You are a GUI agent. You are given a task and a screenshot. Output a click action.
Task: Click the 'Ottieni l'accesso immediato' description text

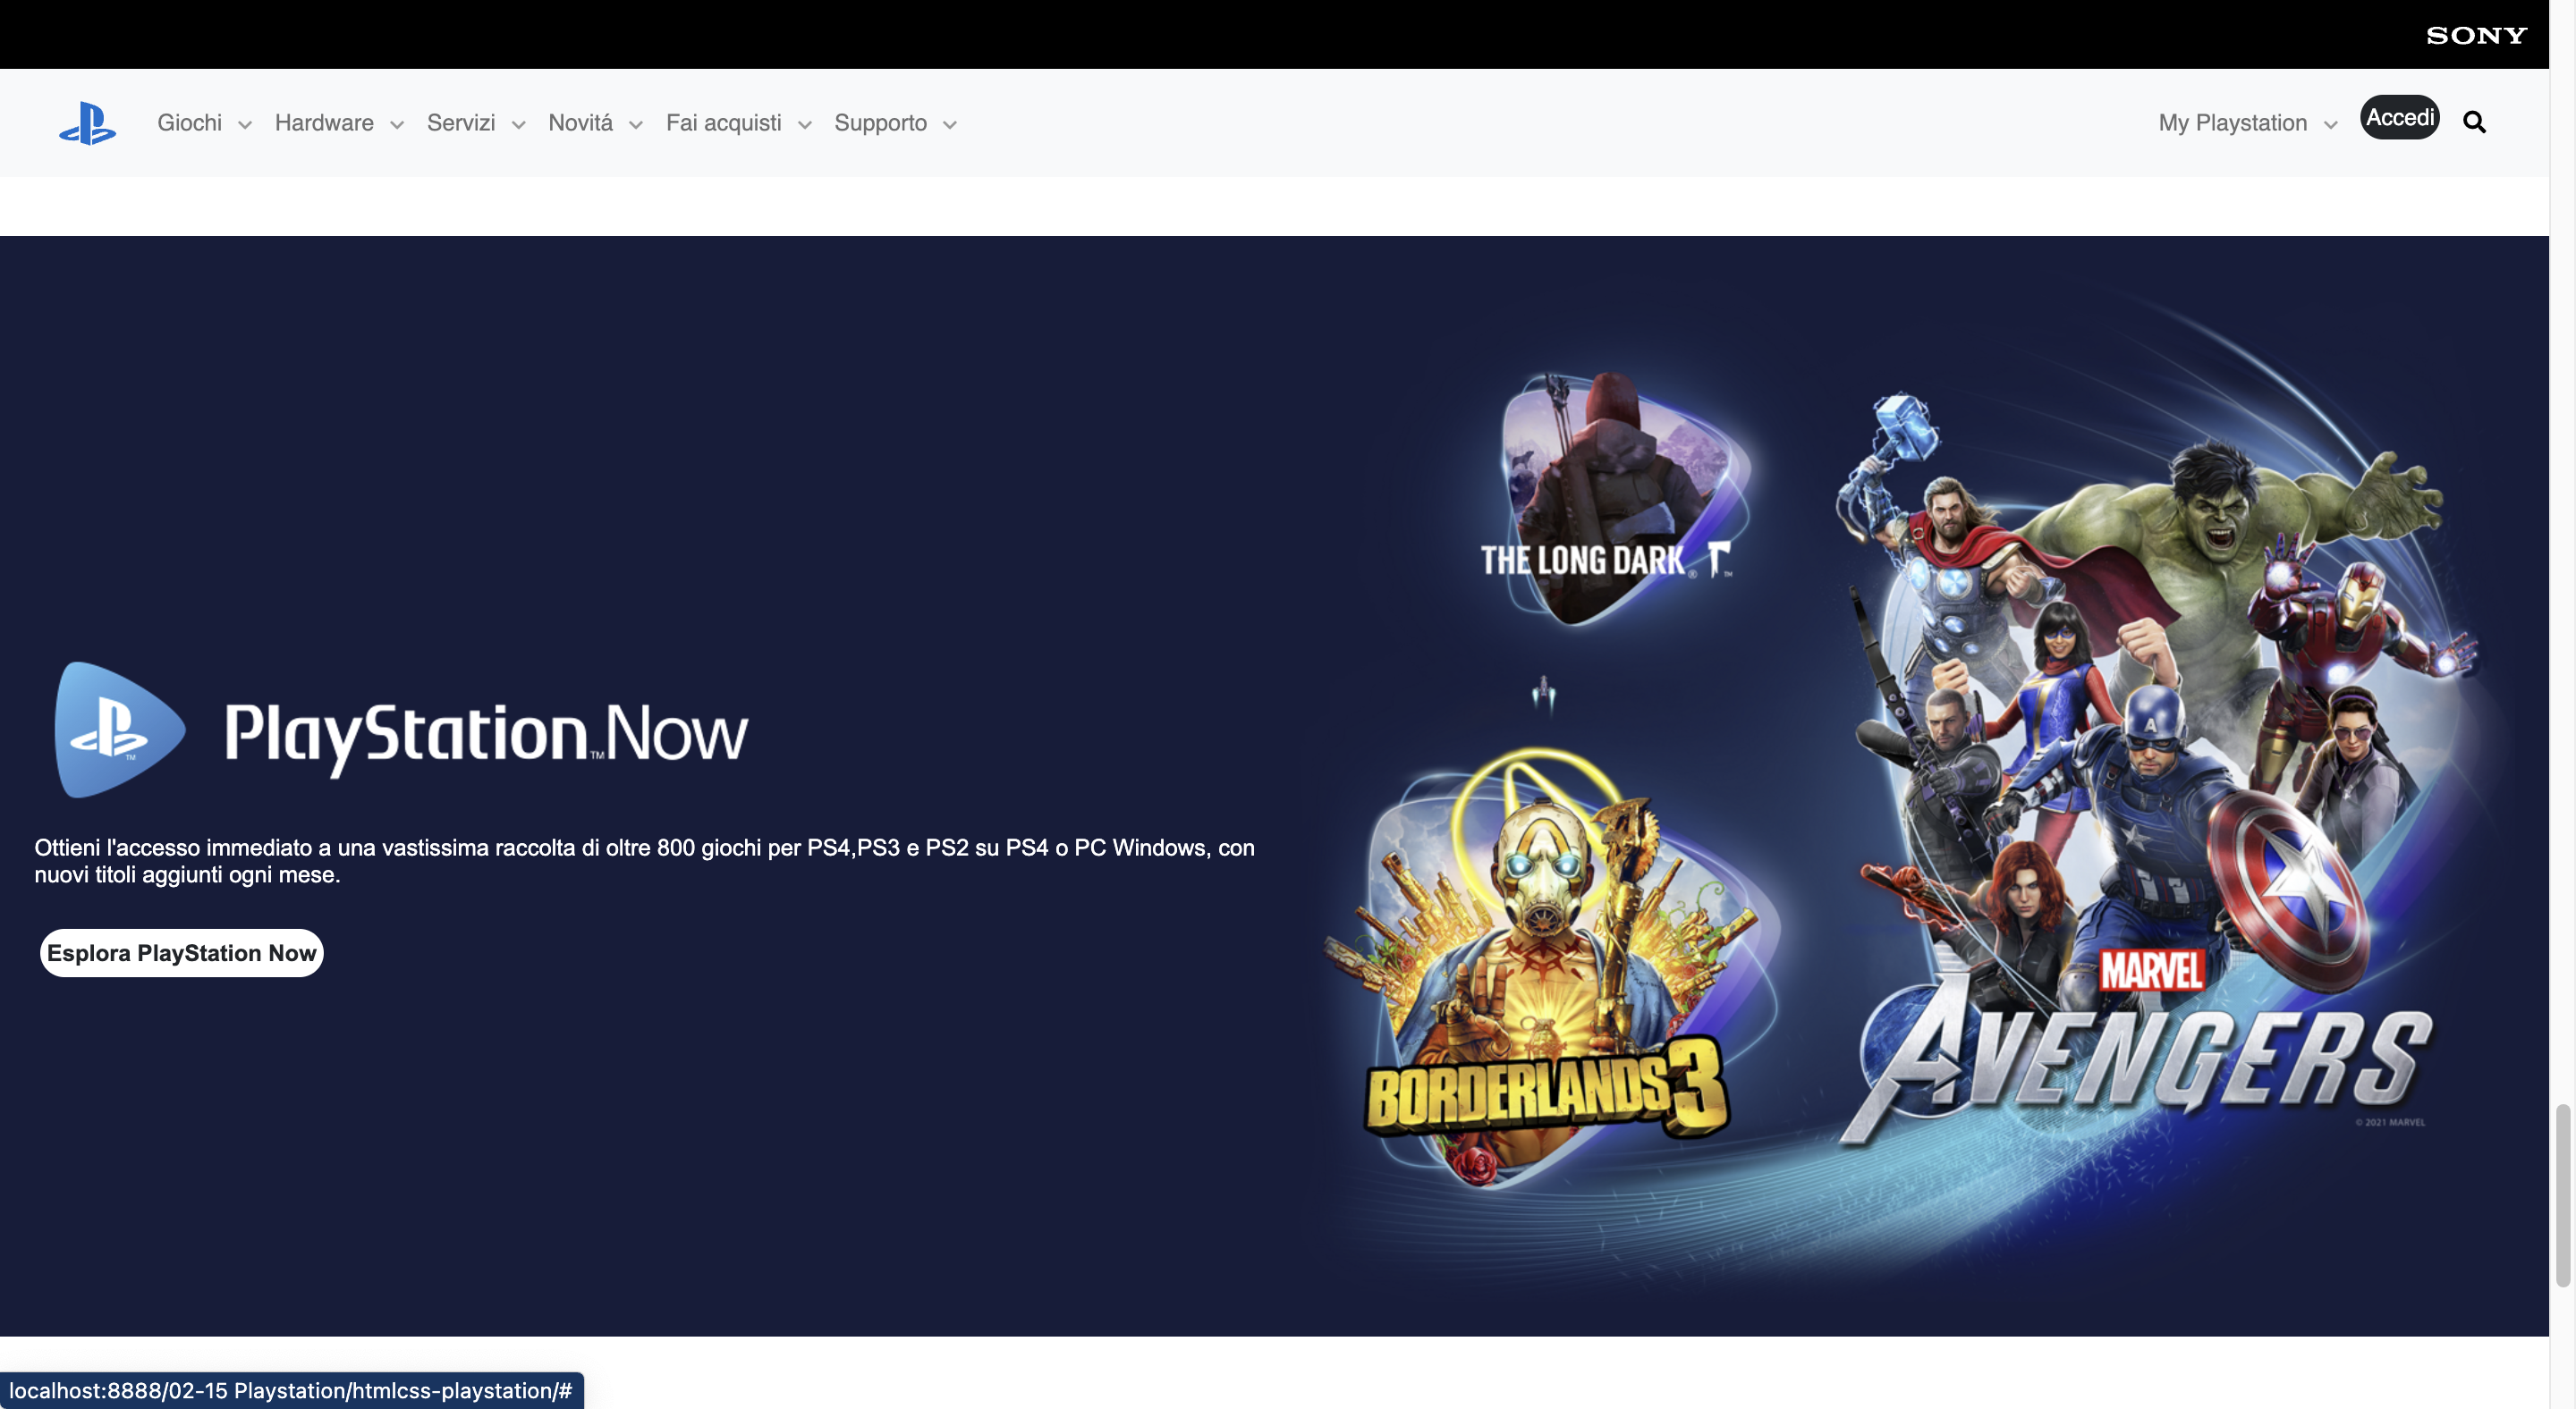click(x=644, y=860)
